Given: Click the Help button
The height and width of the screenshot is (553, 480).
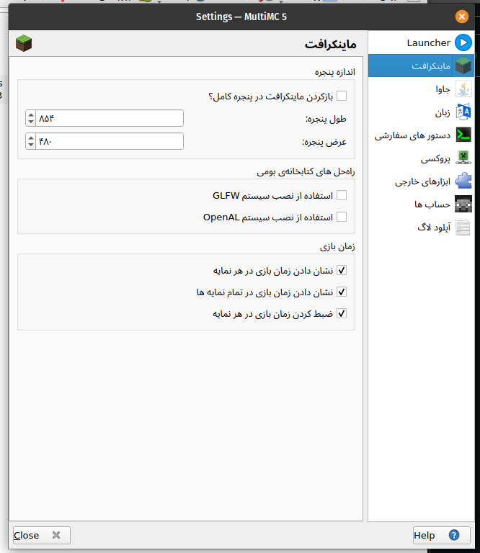Looking at the screenshot, I should pyautogui.click(x=442, y=535).
